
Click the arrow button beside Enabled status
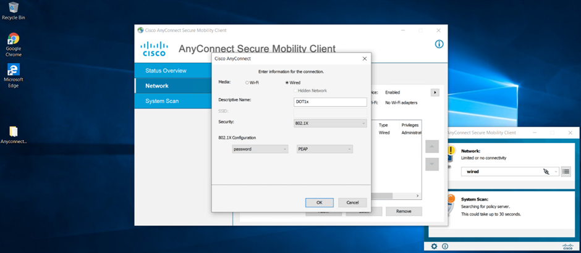coord(435,93)
